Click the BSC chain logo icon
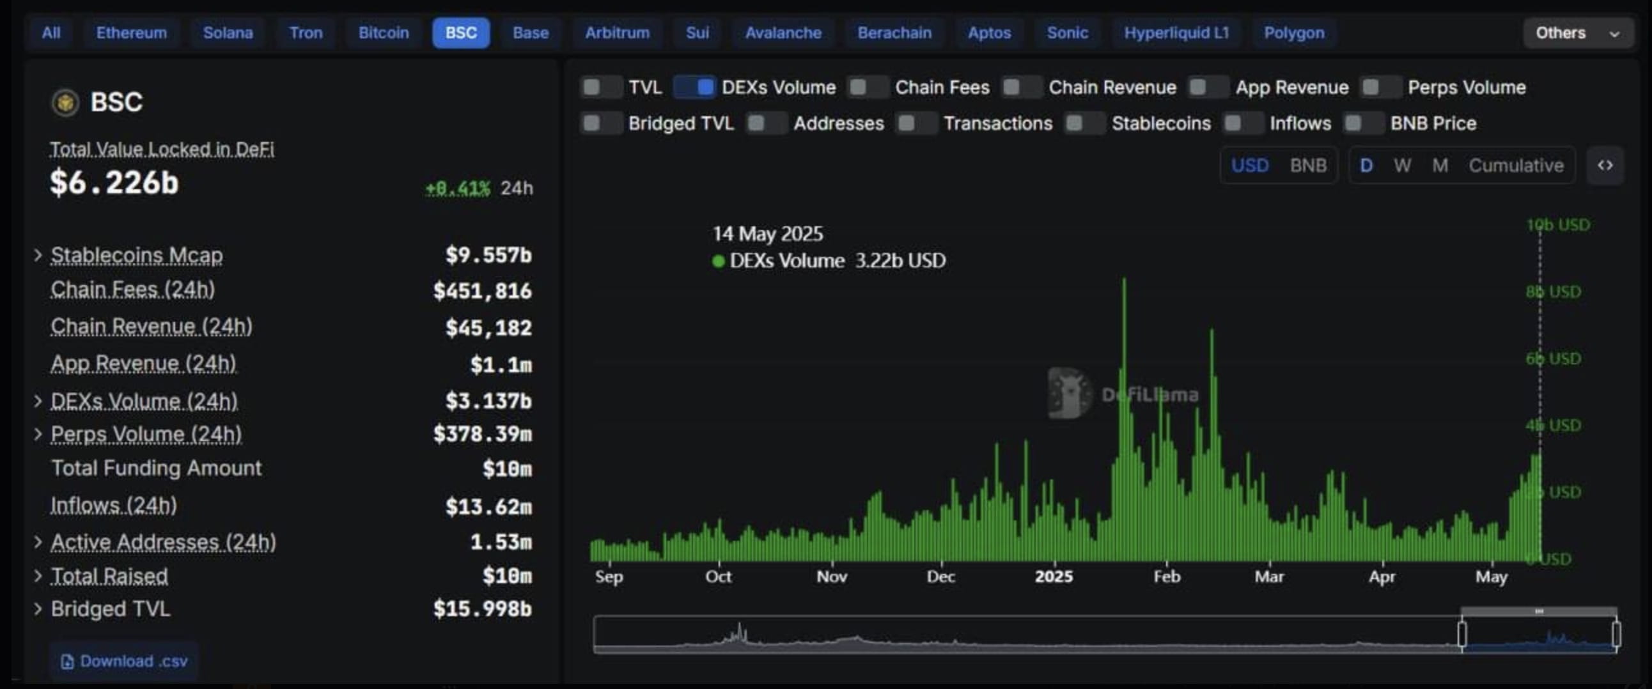Image resolution: width=1652 pixels, height=689 pixels. point(65,102)
